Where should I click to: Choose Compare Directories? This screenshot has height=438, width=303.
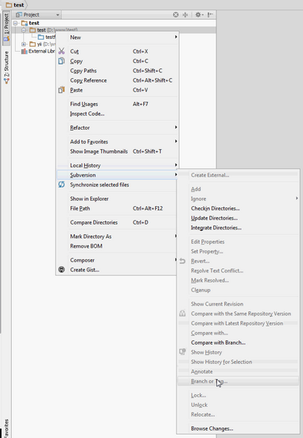94,222
